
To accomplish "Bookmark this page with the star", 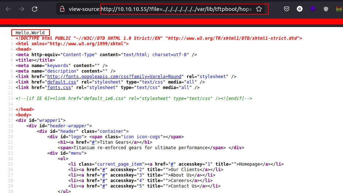I will 259,9.
